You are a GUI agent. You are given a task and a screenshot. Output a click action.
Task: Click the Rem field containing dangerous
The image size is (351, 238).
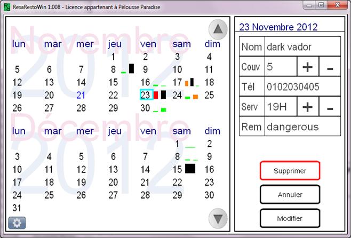pyautogui.click(x=302, y=126)
